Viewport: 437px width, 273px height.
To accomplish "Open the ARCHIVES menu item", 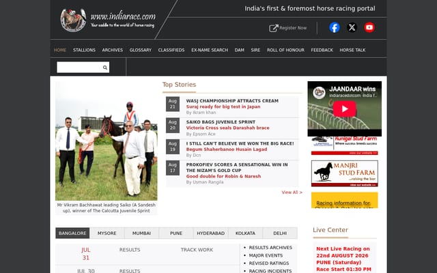I will 112,50.
